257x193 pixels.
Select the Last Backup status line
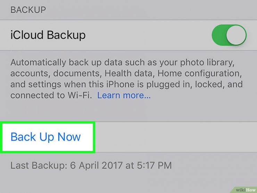click(91, 165)
